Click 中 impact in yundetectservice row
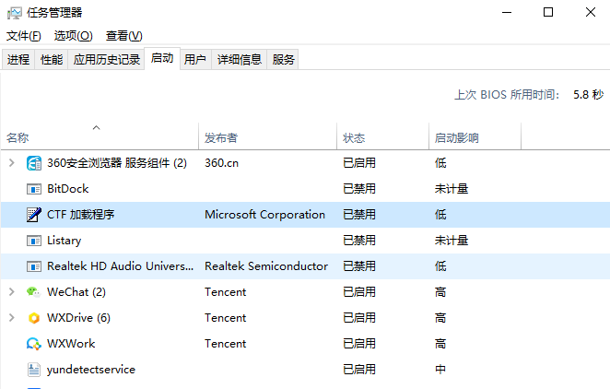610x389 pixels. [440, 370]
